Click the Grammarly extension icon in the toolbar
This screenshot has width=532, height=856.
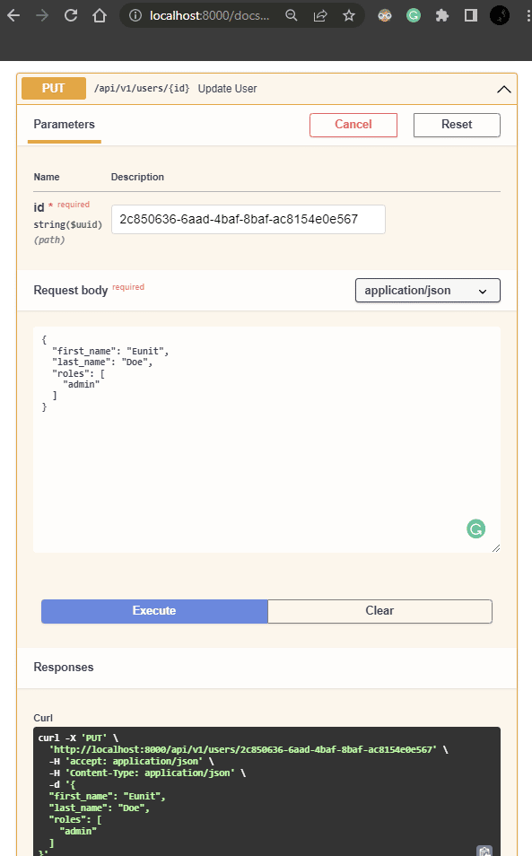(x=413, y=15)
